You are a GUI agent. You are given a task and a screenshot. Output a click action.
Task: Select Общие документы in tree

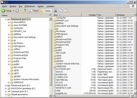point(19,95)
